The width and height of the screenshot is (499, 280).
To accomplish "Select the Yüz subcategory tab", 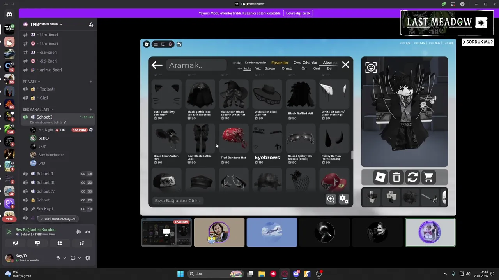I will (258, 68).
